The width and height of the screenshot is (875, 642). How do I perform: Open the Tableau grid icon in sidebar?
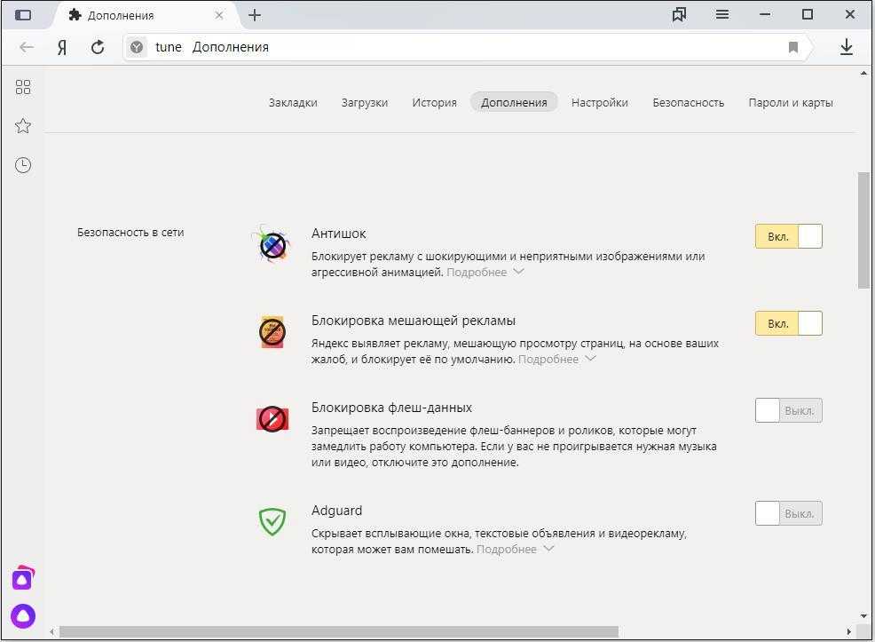[23, 86]
